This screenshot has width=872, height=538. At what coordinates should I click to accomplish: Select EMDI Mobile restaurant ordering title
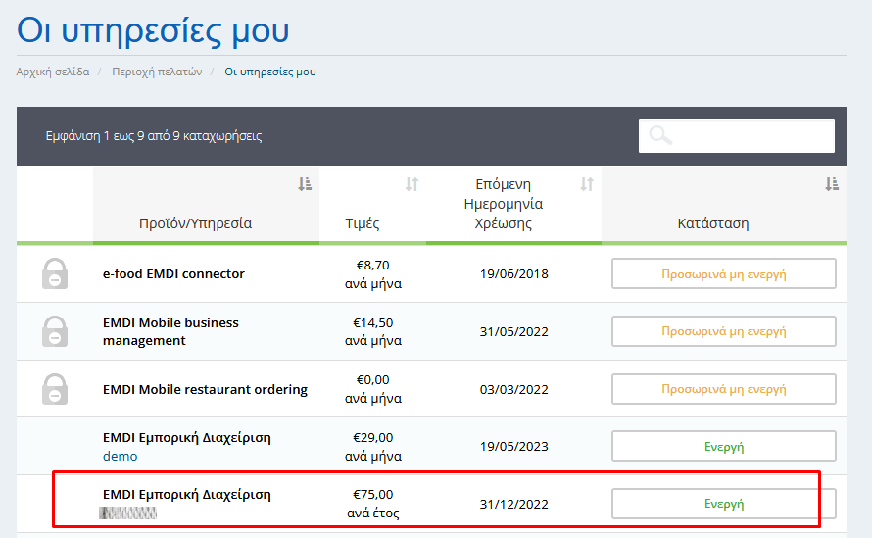click(x=205, y=389)
